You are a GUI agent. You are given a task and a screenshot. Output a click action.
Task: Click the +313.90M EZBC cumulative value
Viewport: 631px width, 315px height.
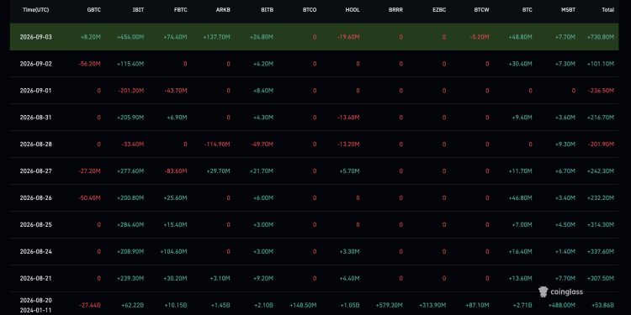(432, 306)
